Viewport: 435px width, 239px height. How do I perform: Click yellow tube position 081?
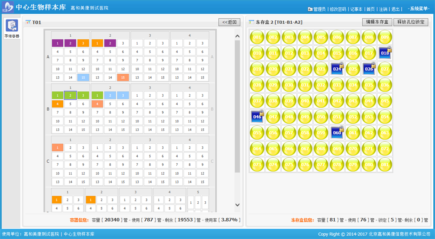click(384, 164)
